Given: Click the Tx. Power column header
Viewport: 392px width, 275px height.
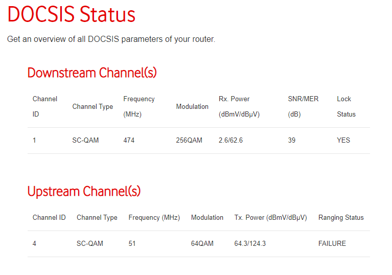Looking at the screenshot, I should pos(270,218).
